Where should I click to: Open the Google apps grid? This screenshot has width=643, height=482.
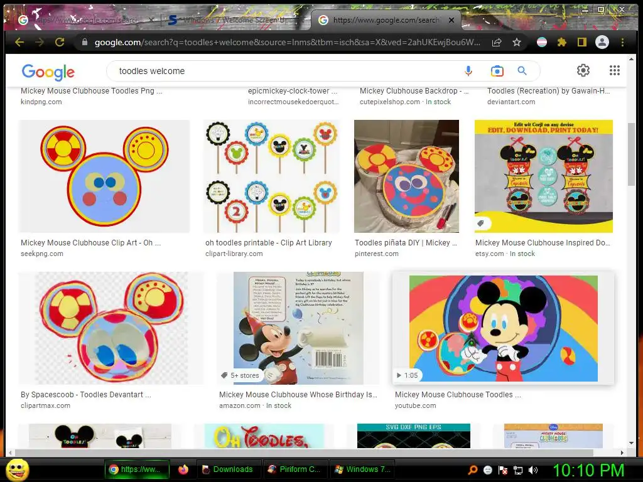(x=614, y=70)
